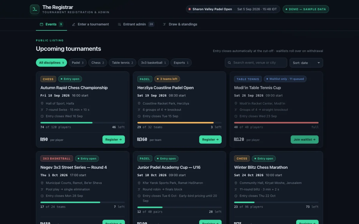Register for Herzliya Coastline Padel Open
The image size is (359, 224).
(211, 139)
